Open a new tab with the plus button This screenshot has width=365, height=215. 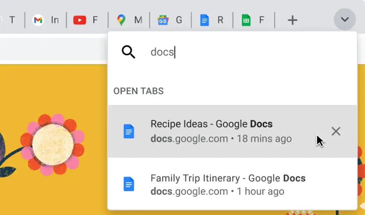pyautogui.click(x=292, y=20)
